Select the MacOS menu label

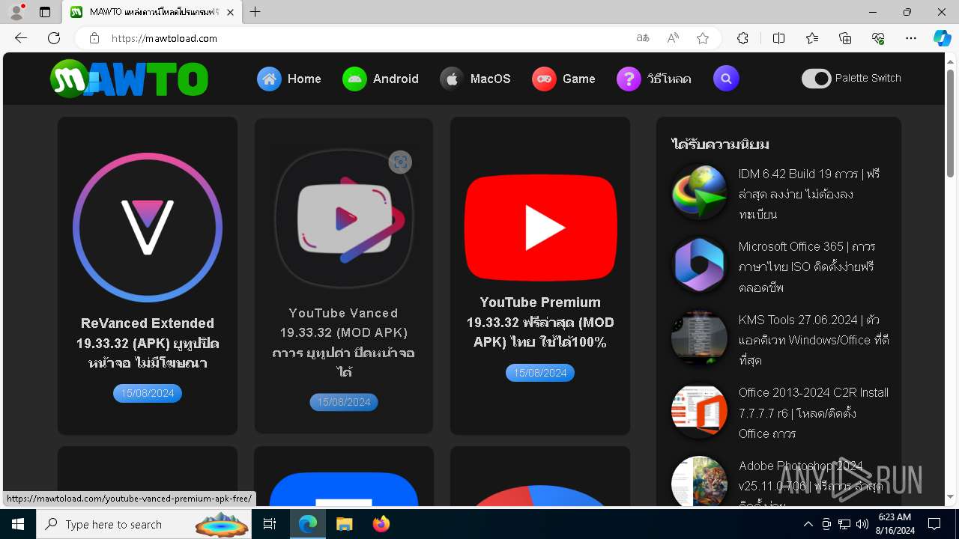pos(491,79)
